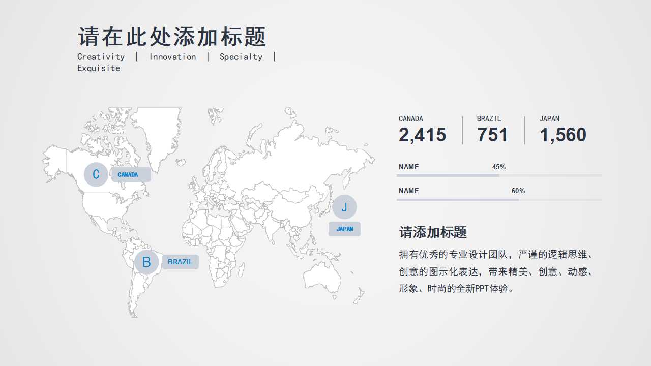The width and height of the screenshot is (651, 366).
Task: Click the subtitle word Exquisite
Action: (99, 68)
